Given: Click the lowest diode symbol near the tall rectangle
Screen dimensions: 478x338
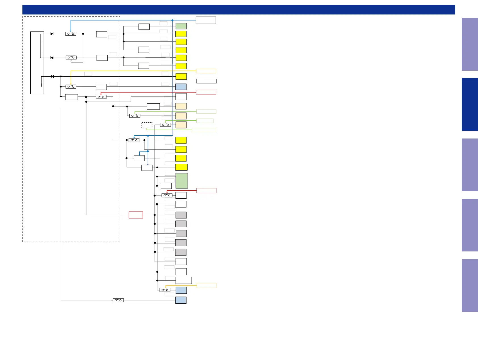Looking at the screenshot, I should point(52,76).
